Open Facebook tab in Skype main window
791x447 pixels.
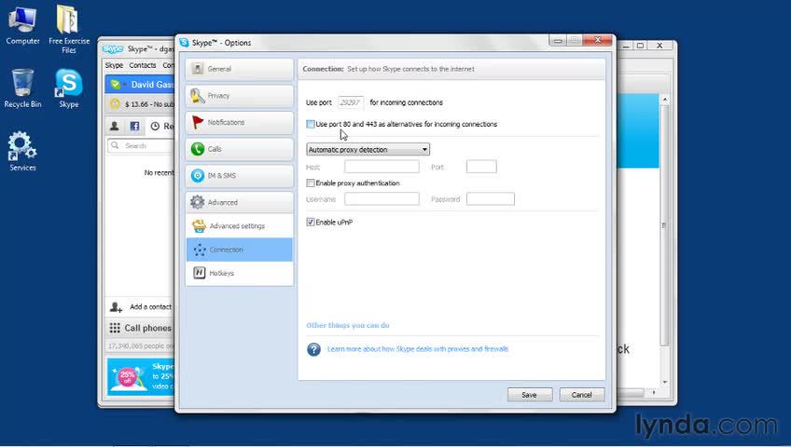click(x=134, y=126)
